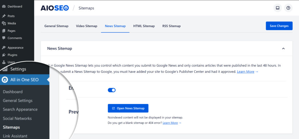This screenshot has width=299, height=139.
Task: Click the Media icon in sidebar
Action: 4,23
